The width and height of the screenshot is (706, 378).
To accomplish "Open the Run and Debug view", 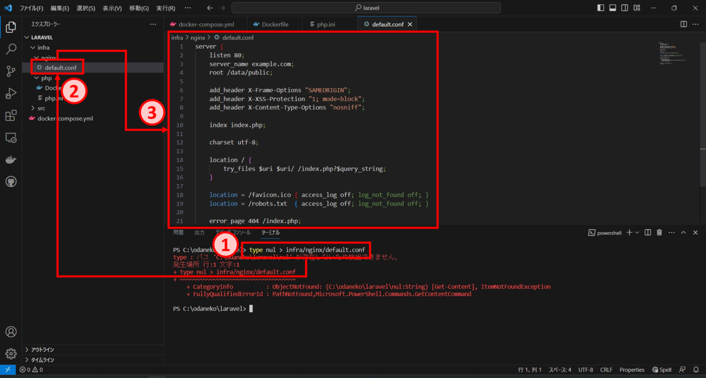I will [x=10, y=93].
